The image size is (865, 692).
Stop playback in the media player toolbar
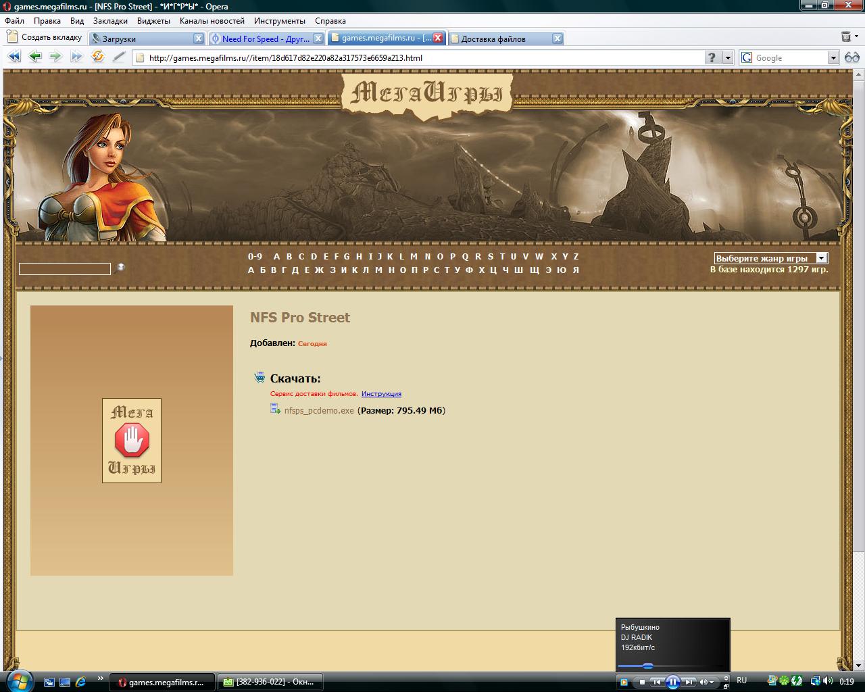[x=642, y=682]
